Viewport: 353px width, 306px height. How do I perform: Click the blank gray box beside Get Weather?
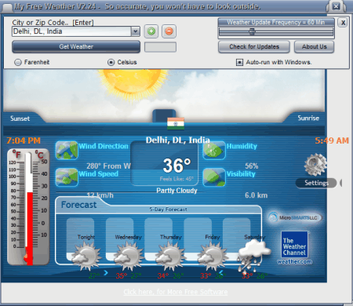pos(160,47)
